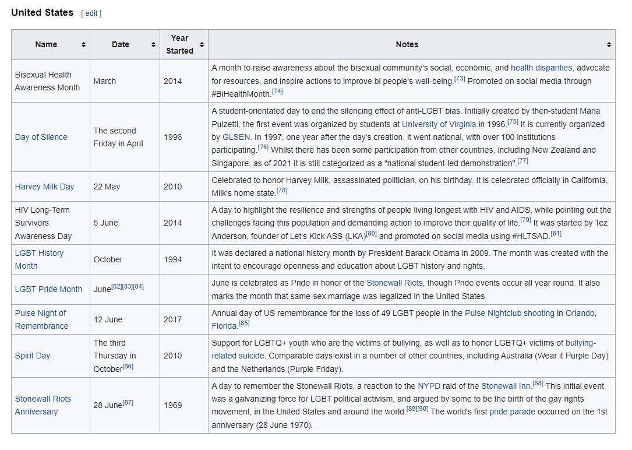Select the 1969 year cell
The height and width of the screenshot is (450, 632).
point(184,405)
